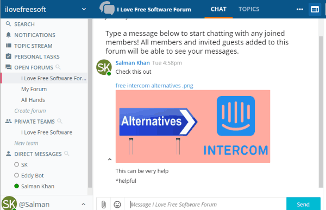The width and height of the screenshot is (326, 210).
Task: Search direct messages with the magnifier icon
Action: click(67, 154)
